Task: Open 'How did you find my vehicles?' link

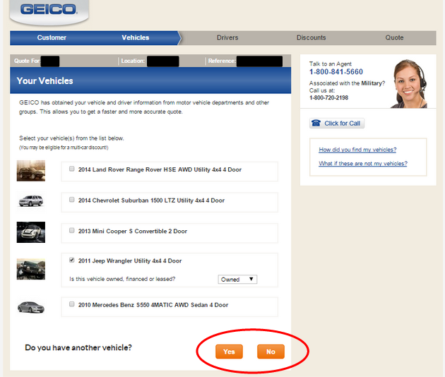Action: (357, 150)
